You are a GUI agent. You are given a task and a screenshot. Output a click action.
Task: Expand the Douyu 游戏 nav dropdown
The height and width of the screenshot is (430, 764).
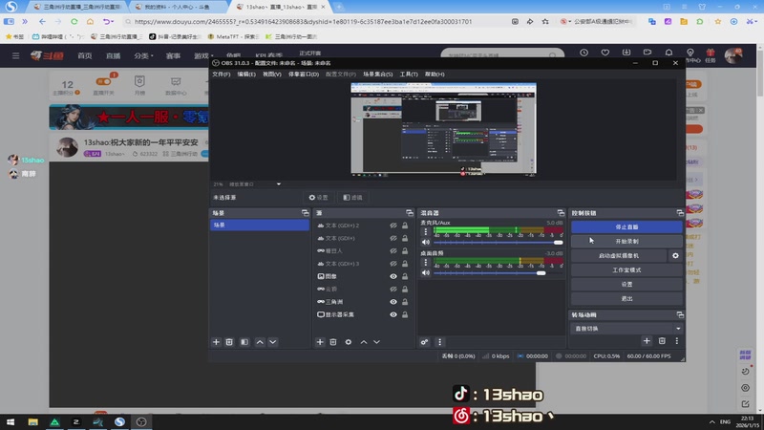click(x=203, y=56)
